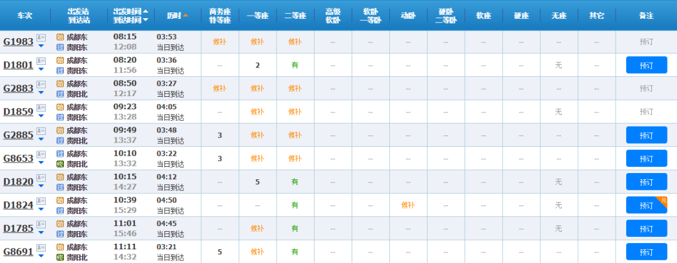Book train G8691 with 预订 button
Image resolution: width=677 pixels, height=263 pixels.
click(x=646, y=252)
